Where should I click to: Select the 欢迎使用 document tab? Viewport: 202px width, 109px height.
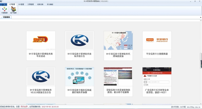(x=7, y=17)
